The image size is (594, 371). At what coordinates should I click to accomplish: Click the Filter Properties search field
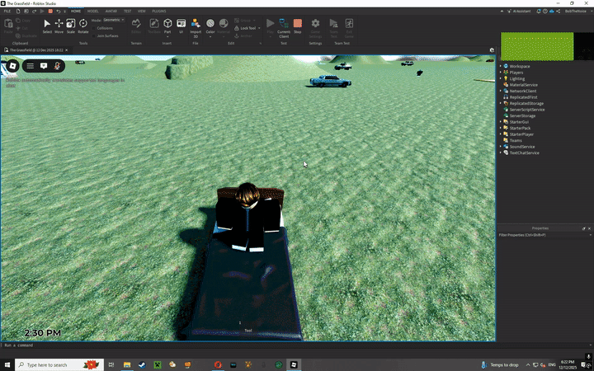544,235
